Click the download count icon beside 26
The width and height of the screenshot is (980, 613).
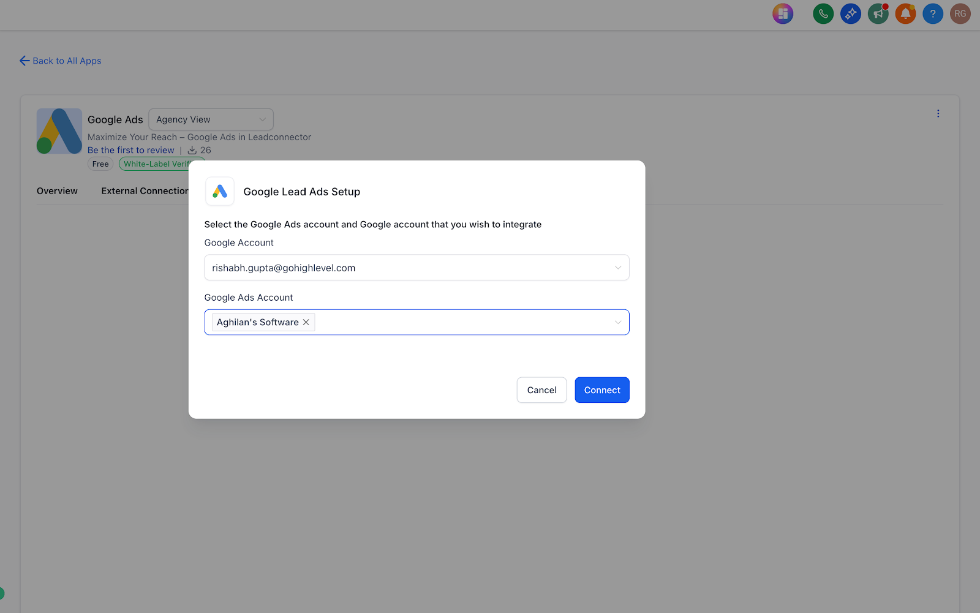tap(192, 150)
